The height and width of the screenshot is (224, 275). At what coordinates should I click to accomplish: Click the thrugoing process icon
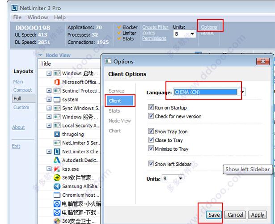click(57, 134)
